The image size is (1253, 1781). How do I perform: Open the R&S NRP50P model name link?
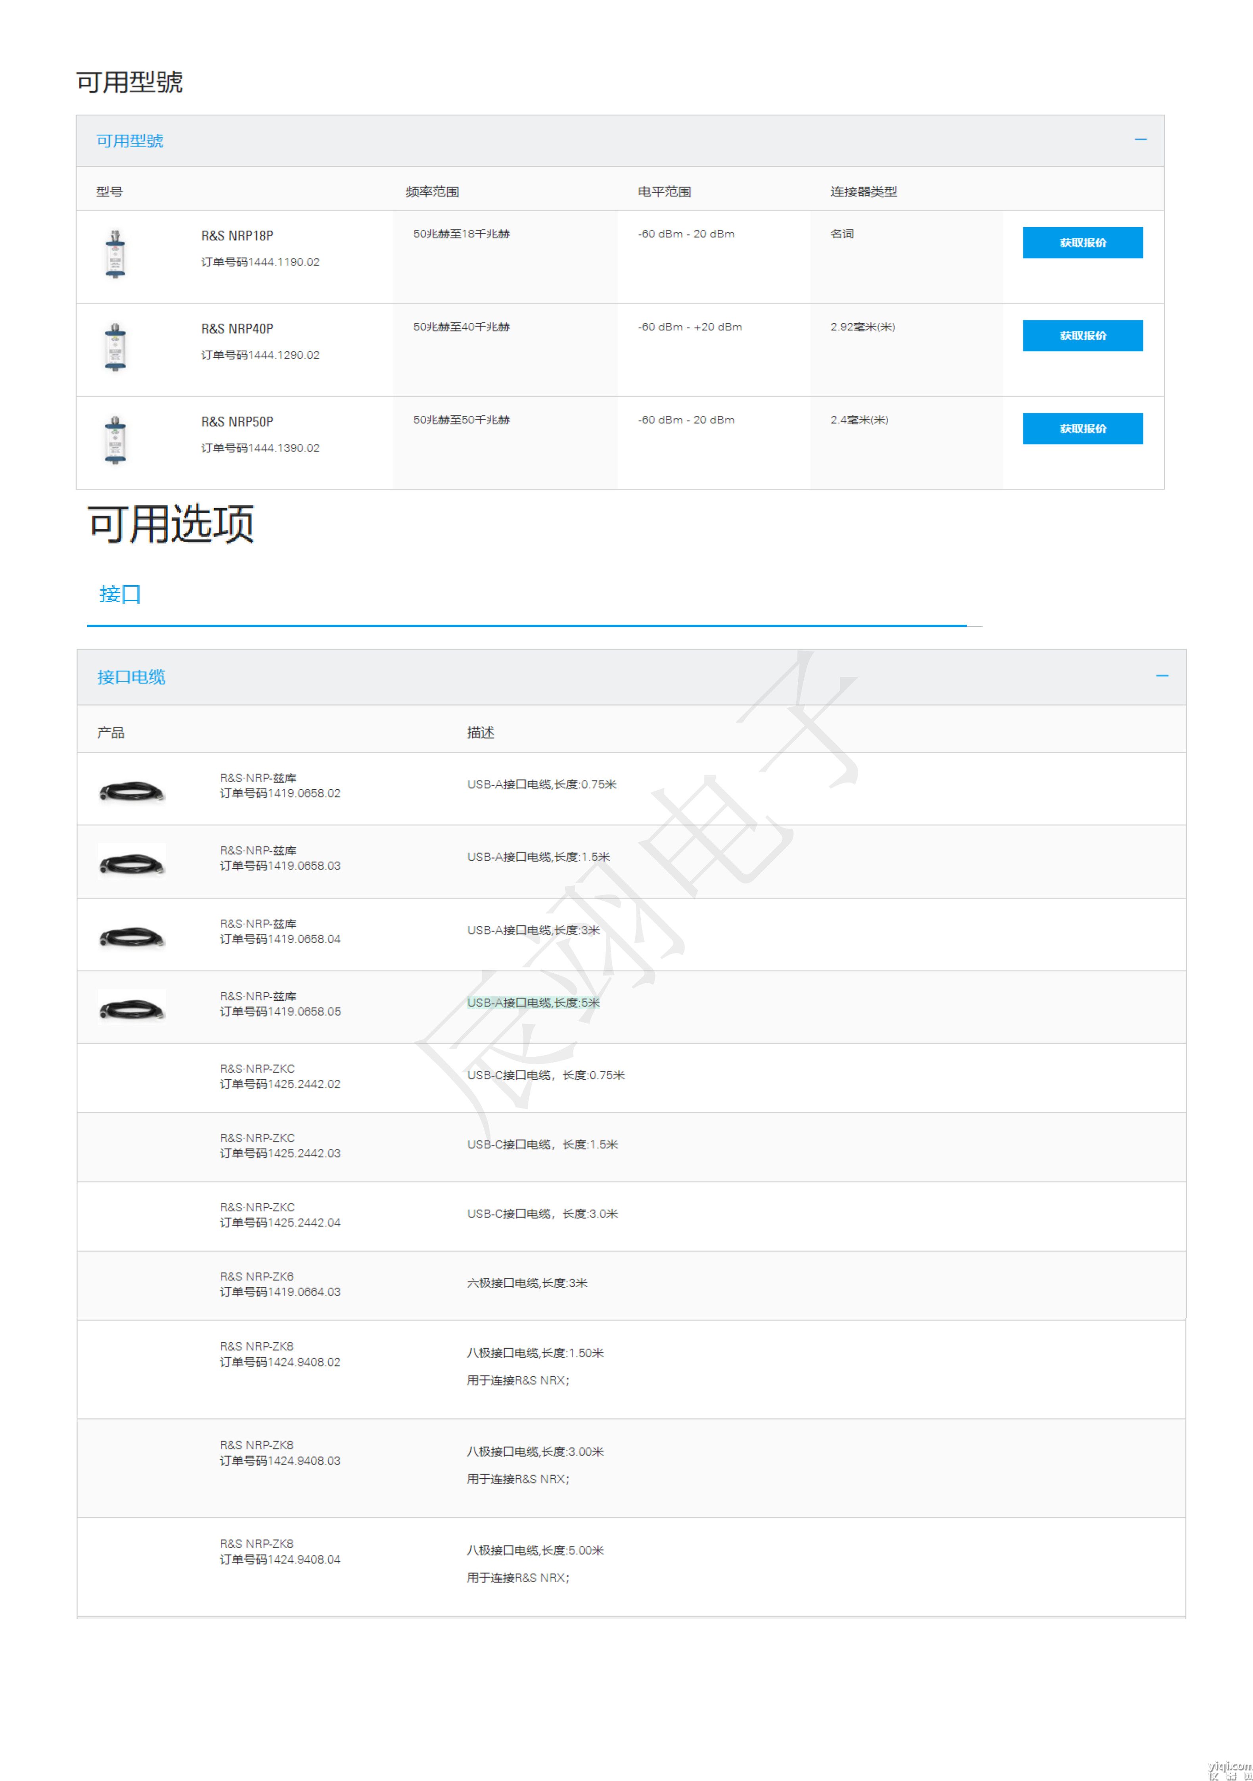[x=237, y=422]
